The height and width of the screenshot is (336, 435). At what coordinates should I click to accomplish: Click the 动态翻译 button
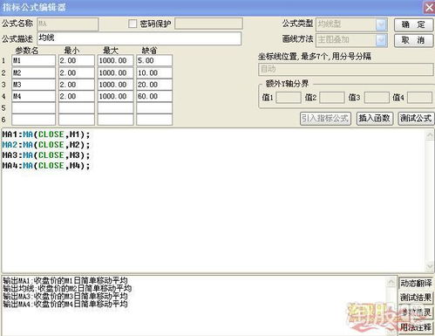416,283
